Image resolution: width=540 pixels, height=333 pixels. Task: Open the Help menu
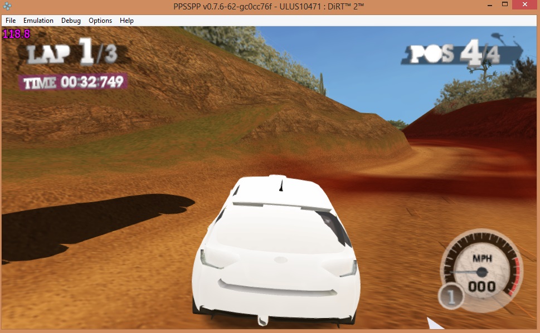[x=127, y=21]
